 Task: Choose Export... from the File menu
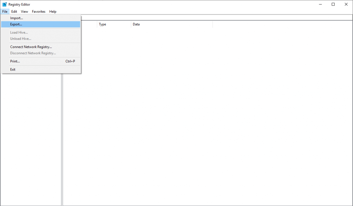[41, 24]
